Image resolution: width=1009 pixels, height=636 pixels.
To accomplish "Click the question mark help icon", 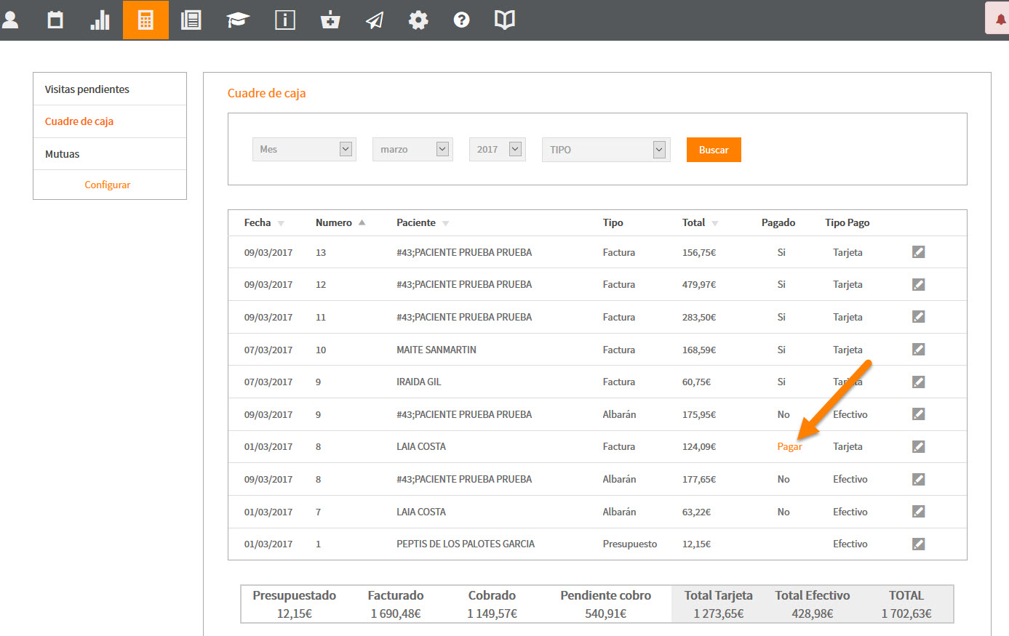I will pos(461,20).
